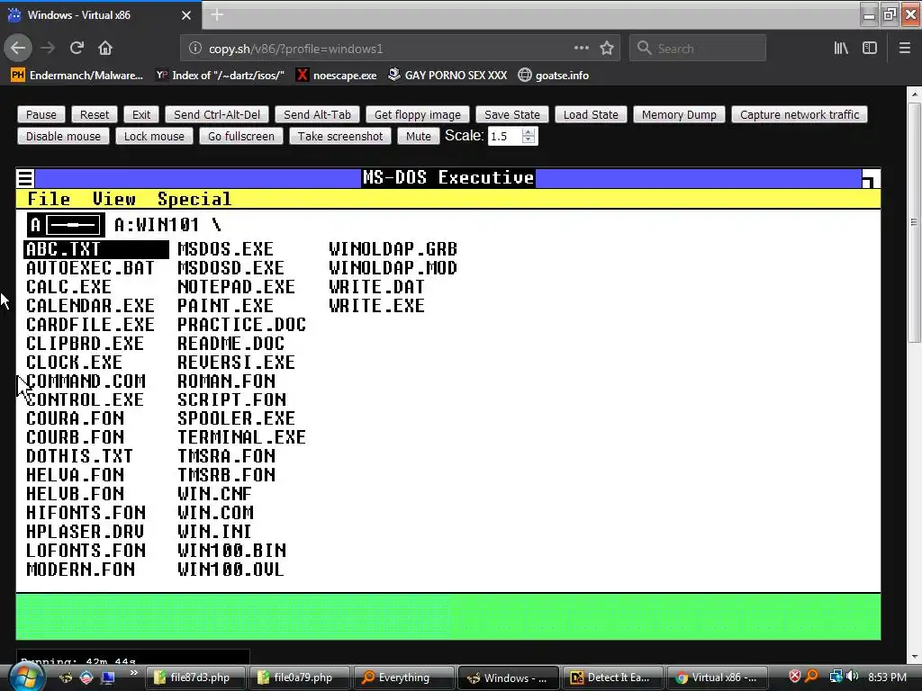The height and width of the screenshot is (691, 922).
Task: Click Capture network traffic button
Action: click(x=800, y=114)
